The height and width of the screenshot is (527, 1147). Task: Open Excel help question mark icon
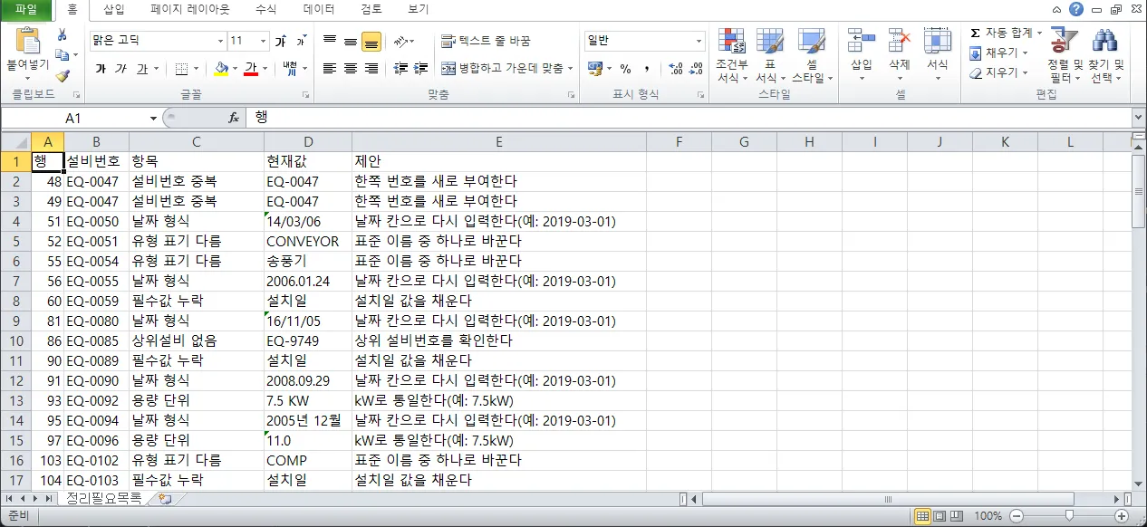[x=1075, y=9]
